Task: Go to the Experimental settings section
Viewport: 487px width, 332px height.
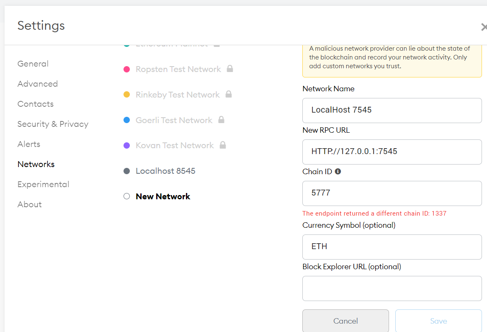Action: point(43,184)
